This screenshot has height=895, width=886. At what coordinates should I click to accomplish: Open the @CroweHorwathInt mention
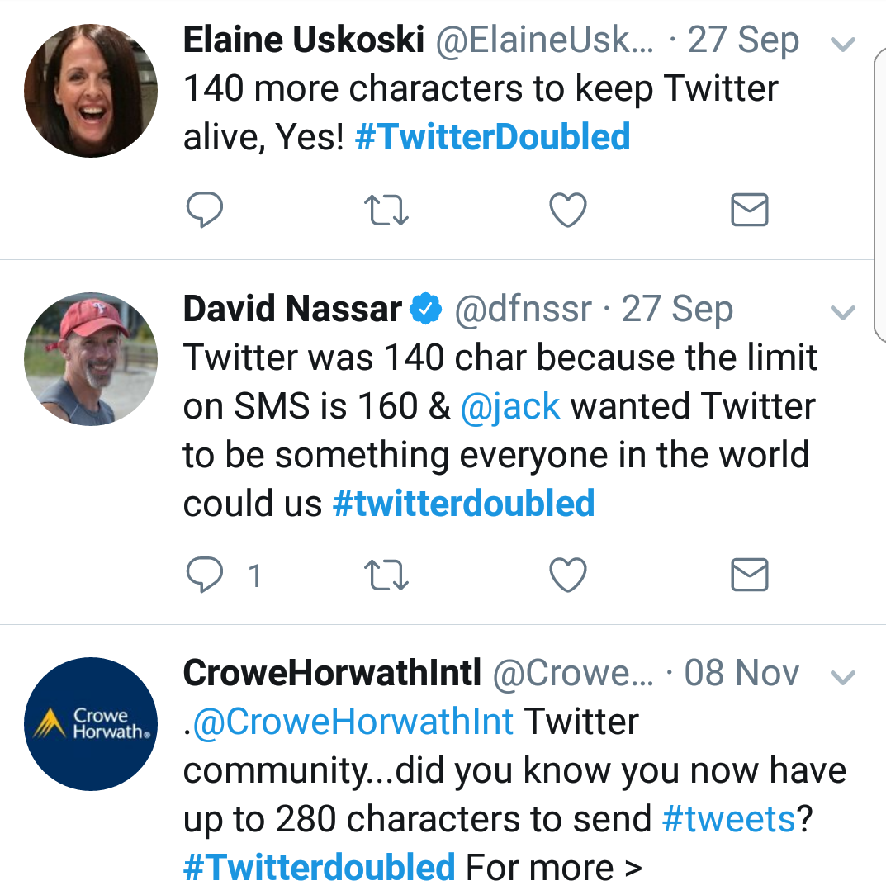click(x=351, y=722)
